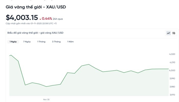Click the Giá vàng thế giới - XAU/USD heading
Viewport: 179px width, 102px height.
[x=36, y=7]
